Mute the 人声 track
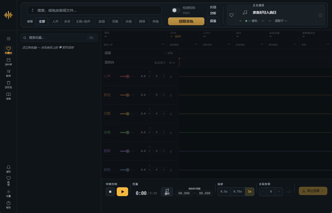332x213 pixels. point(157,76)
